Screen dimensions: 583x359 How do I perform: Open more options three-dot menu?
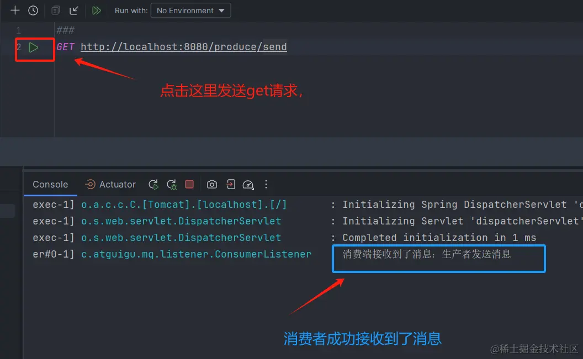pos(266,184)
